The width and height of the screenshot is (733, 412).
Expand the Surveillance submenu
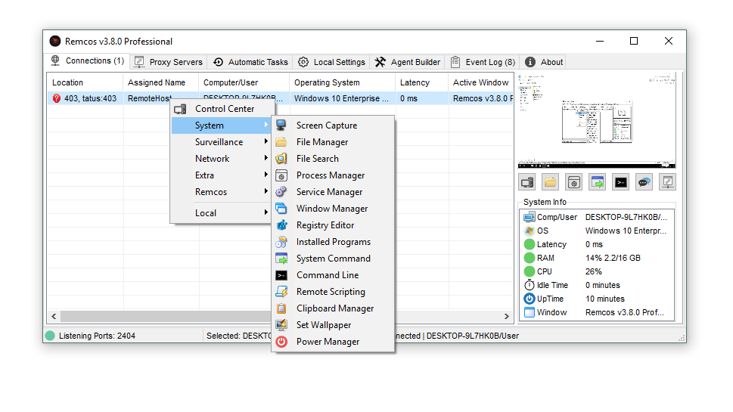pyautogui.click(x=219, y=142)
